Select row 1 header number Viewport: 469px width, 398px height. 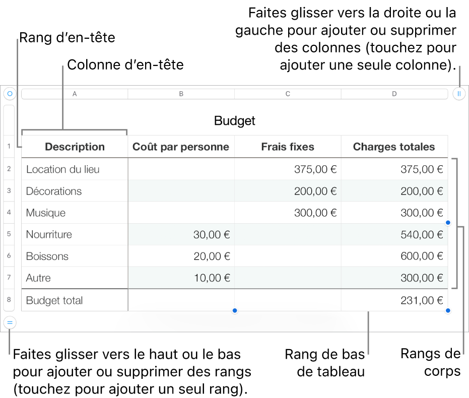click(9, 147)
